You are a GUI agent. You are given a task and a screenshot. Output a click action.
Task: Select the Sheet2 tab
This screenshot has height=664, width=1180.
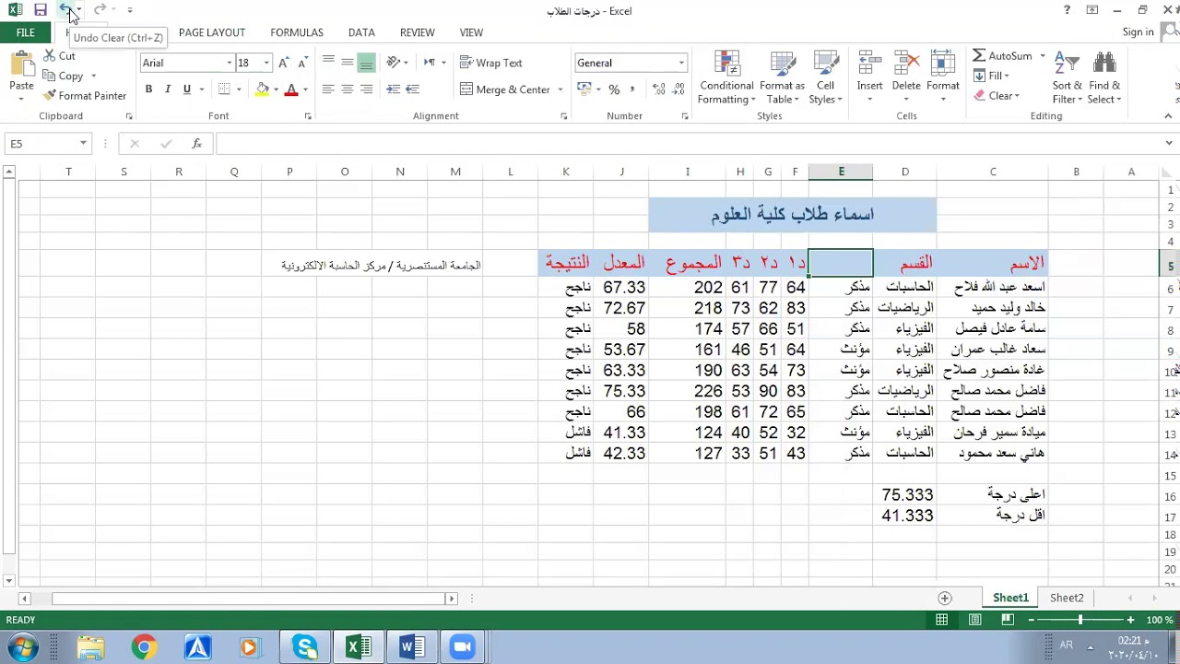coord(1067,598)
